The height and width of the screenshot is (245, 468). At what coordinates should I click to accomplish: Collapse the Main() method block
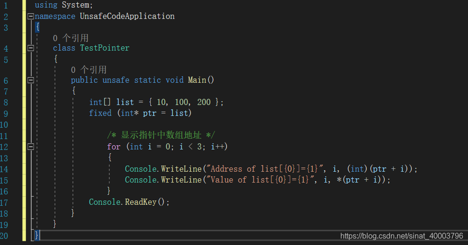(30, 80)
